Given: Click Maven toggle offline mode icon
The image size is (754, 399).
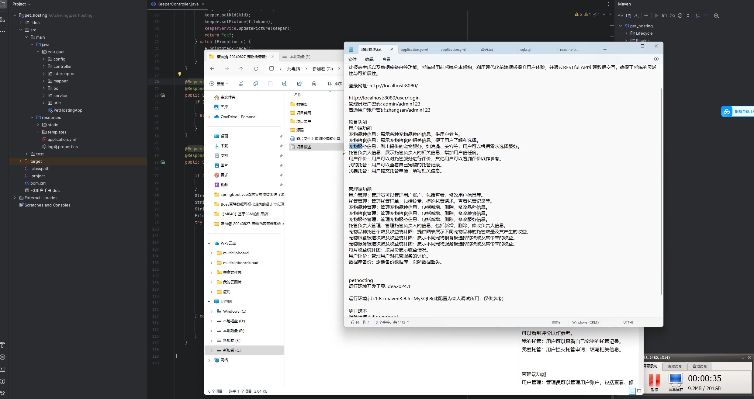Looking at the screenshot, I should (672, 16).
